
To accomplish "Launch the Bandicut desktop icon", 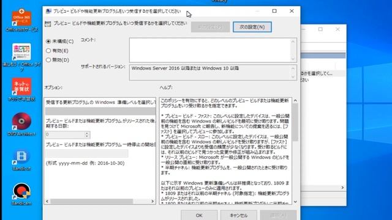I will (21, 159).
